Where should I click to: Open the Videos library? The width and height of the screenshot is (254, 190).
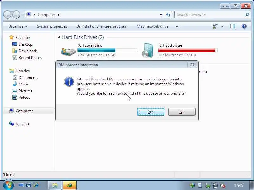[24, 98]
